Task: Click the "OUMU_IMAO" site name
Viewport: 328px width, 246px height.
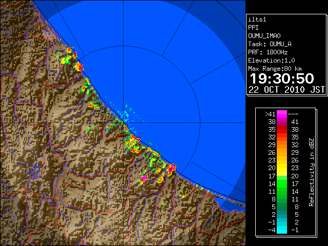Action: tap(264, 36)
